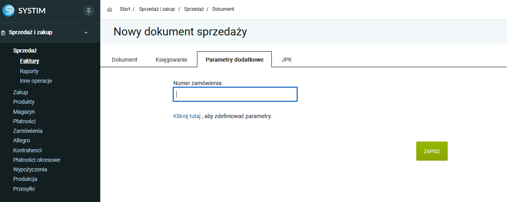Open Inne operacje in sidebar
Image resolution: width=507 pixels, height=202 pixels.
(x=36, y=81)
